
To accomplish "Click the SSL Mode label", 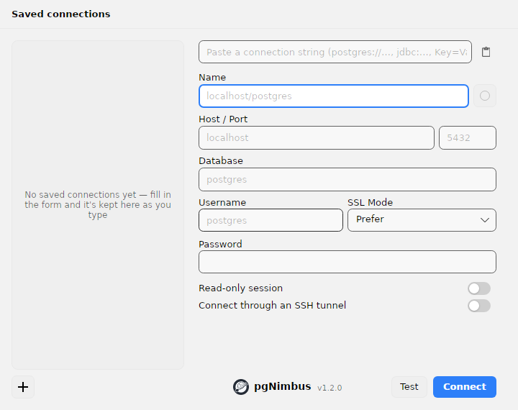I will pyautogui.click(x=370, y=202).
